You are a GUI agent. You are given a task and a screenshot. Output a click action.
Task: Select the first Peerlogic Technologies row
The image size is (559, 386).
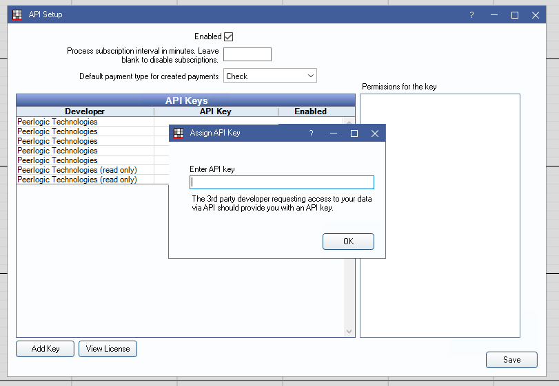(85, 122)
